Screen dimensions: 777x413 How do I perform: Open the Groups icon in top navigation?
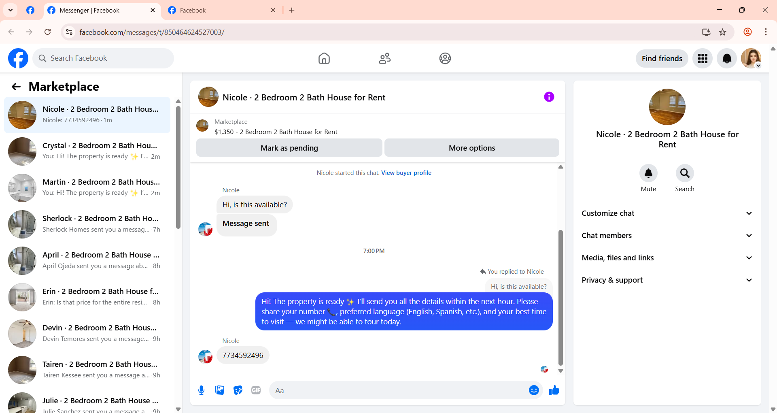click(x=445, y=58)
